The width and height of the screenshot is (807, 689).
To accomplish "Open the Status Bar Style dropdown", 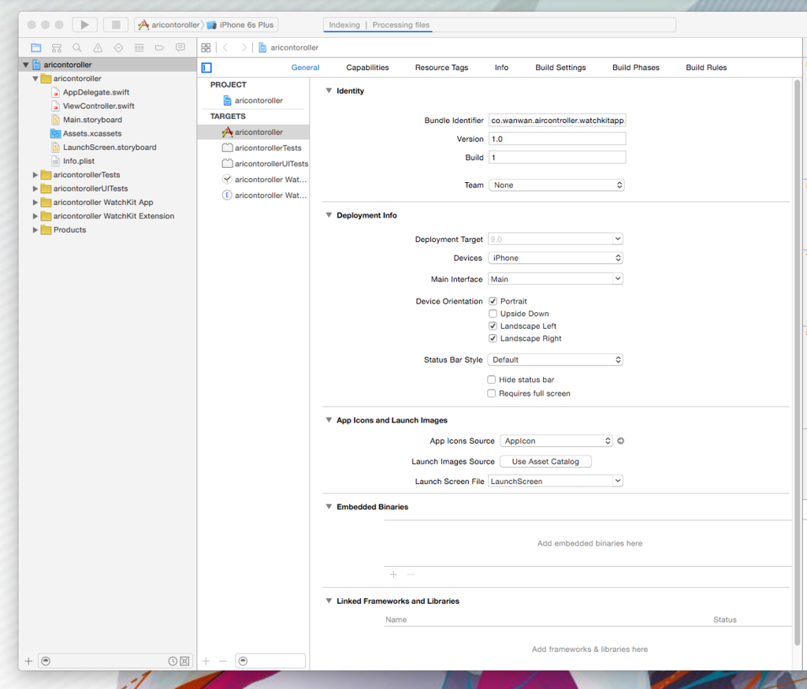I will 556,360.
